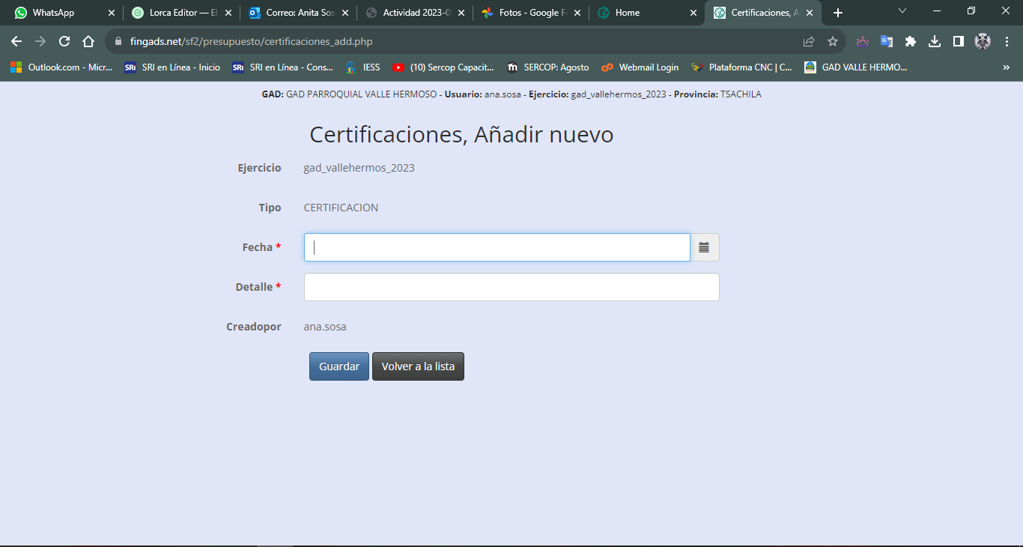Click the share page icon
The image size is (1023, 547).
click(809, 42)
